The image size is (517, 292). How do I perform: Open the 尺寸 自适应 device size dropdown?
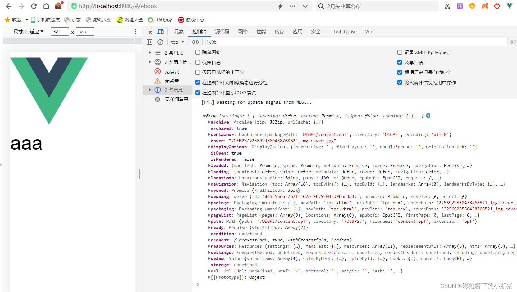point(29,31)
